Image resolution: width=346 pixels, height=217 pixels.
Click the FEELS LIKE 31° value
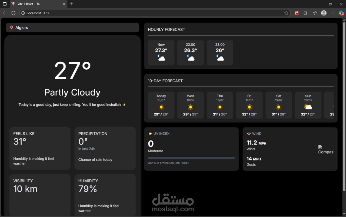pos(20,142)
